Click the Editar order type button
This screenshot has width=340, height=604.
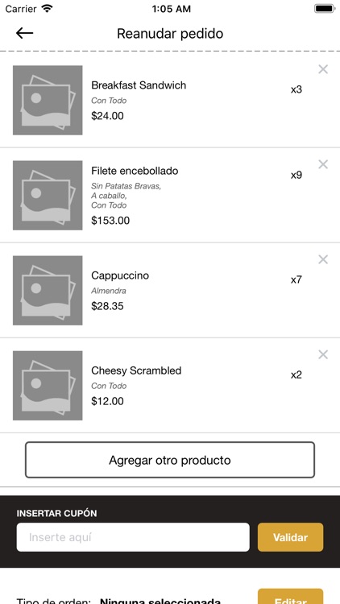pyautogui.click(x=290, y=596)
